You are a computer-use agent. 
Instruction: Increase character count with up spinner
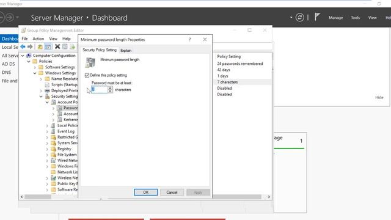click(110, 88)
